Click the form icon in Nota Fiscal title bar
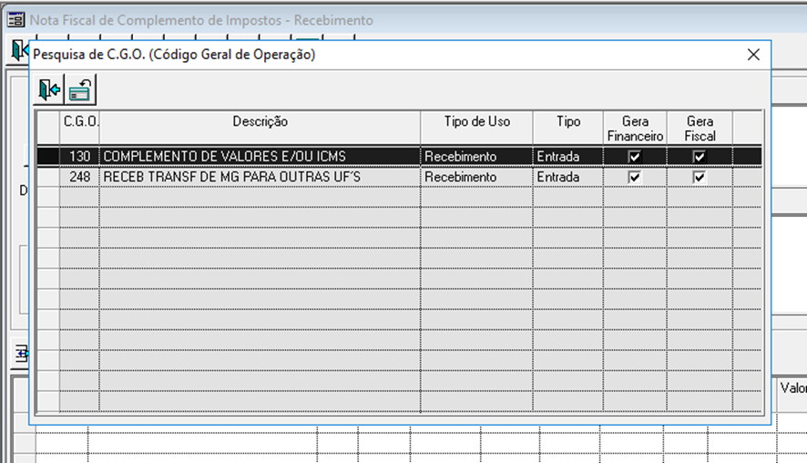 [15, 20]
